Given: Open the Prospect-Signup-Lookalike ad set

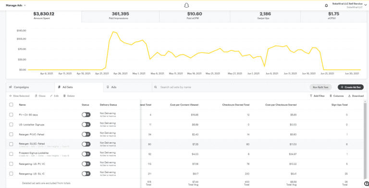Looking at the screenshot, I should pos(34,153).
